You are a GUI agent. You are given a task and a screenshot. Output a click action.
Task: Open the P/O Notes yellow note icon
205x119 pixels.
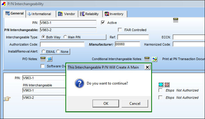[43, 59]
